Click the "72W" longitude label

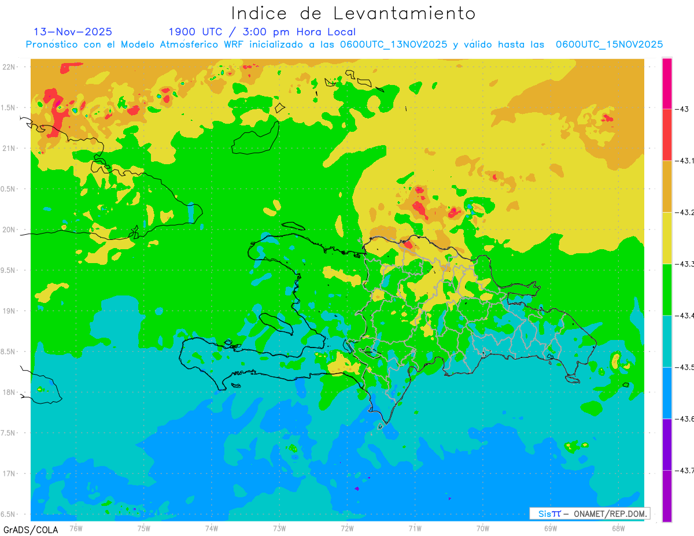pyautogui.click(x=347, y=528)
